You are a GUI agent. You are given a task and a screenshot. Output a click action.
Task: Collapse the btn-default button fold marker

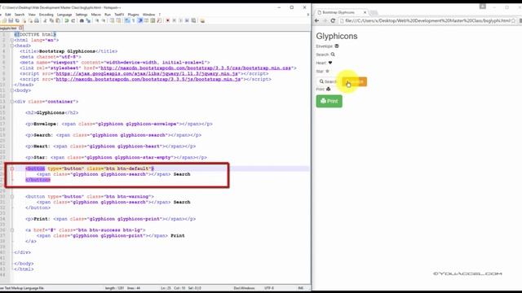click(x=12, y=168)
